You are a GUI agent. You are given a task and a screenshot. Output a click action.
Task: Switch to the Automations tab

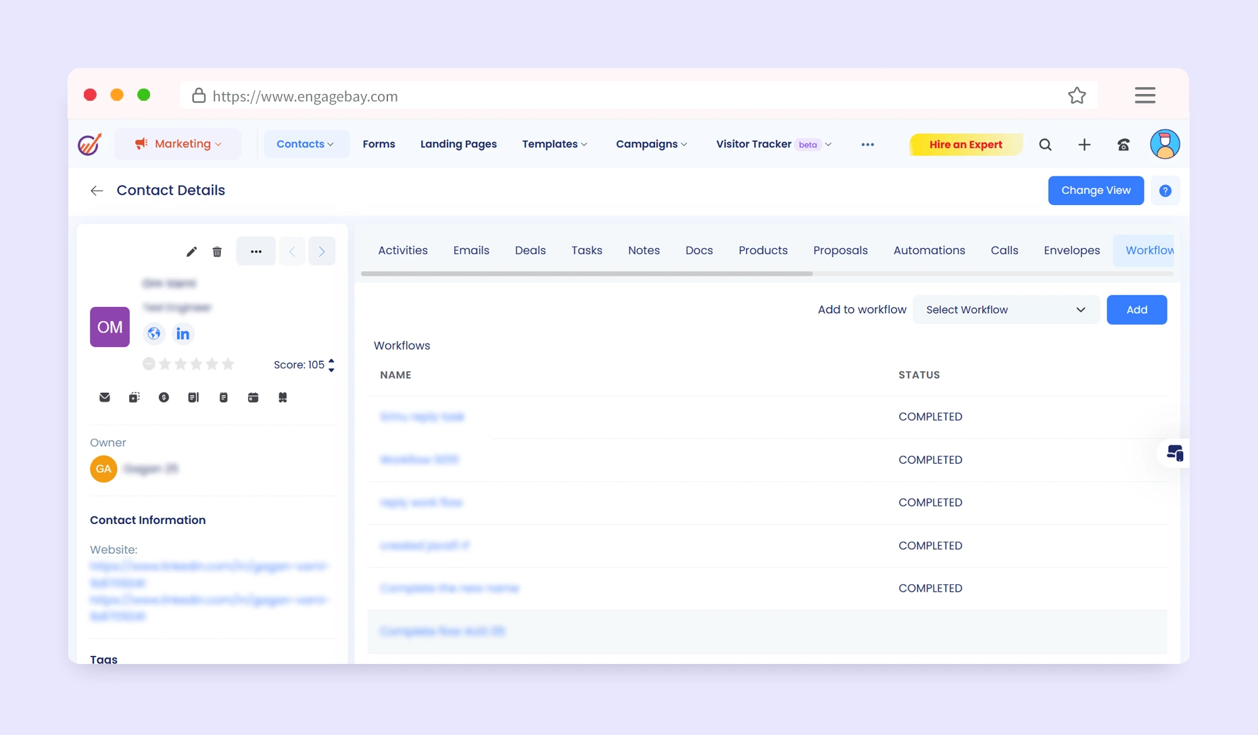pyautogui.click(x=929, y=250)
